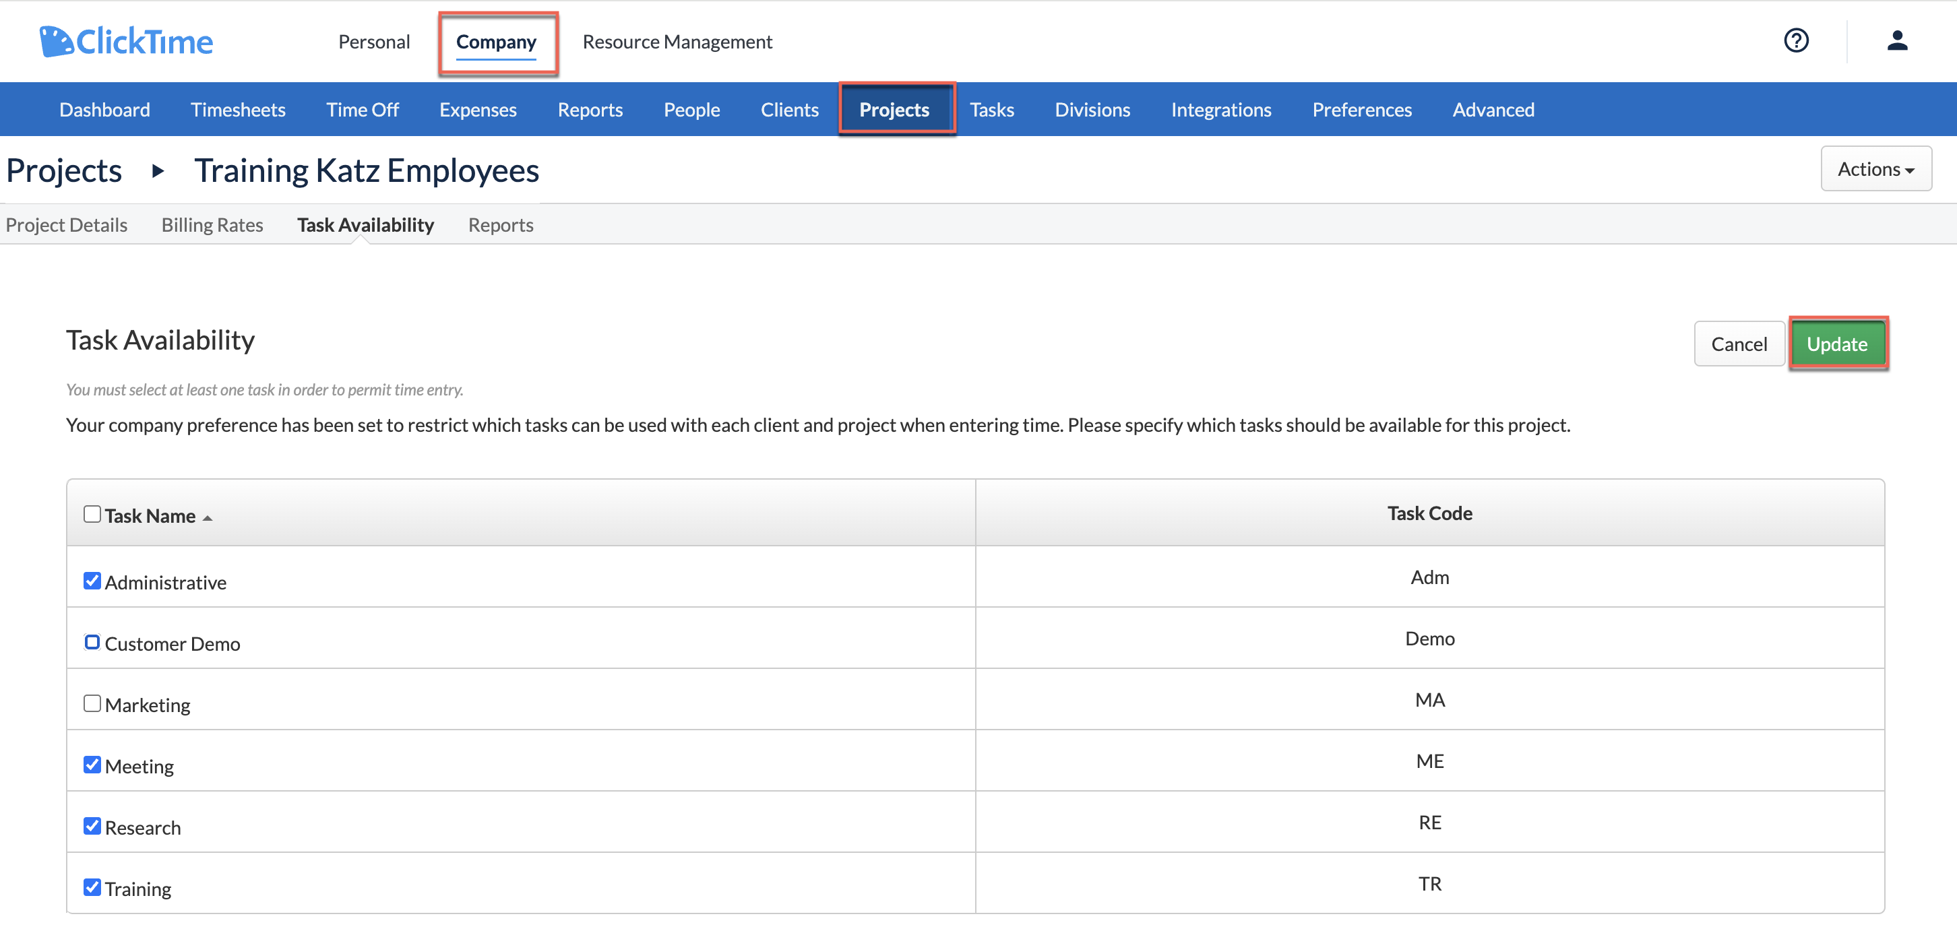Switch to the Company section
Viewport: 1957px width, 931px height.
click(496, 42)
